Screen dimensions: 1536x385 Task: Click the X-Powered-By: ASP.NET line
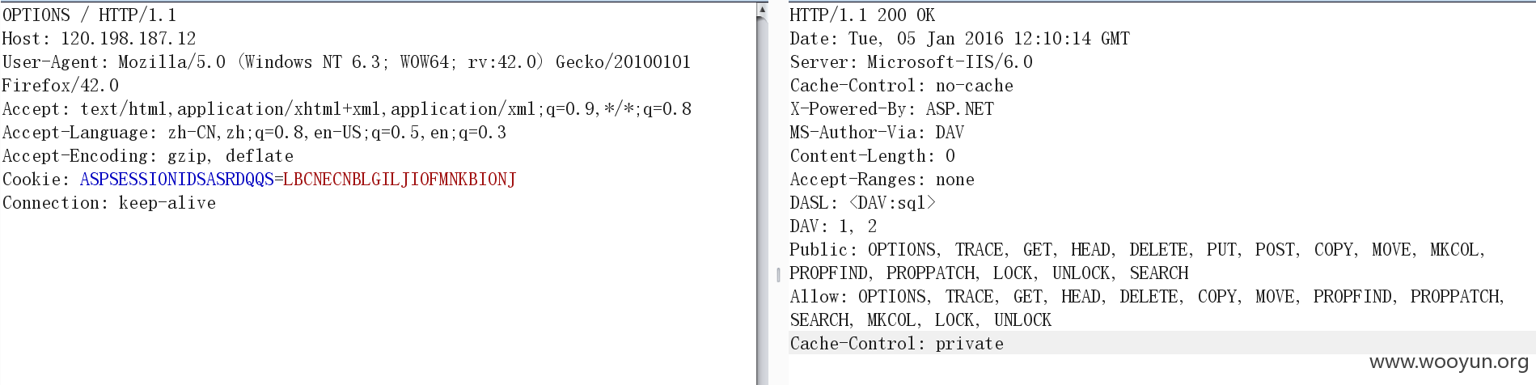click(x=891, y=109)
